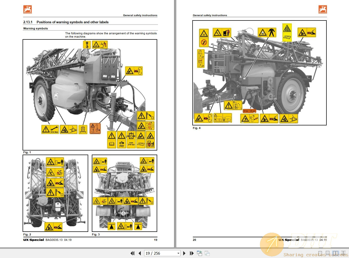This screenshot has height=258, width=349.
Task: Click heading 'Positions of warning symbols and other labels'
Action: [x=73, y=22]
